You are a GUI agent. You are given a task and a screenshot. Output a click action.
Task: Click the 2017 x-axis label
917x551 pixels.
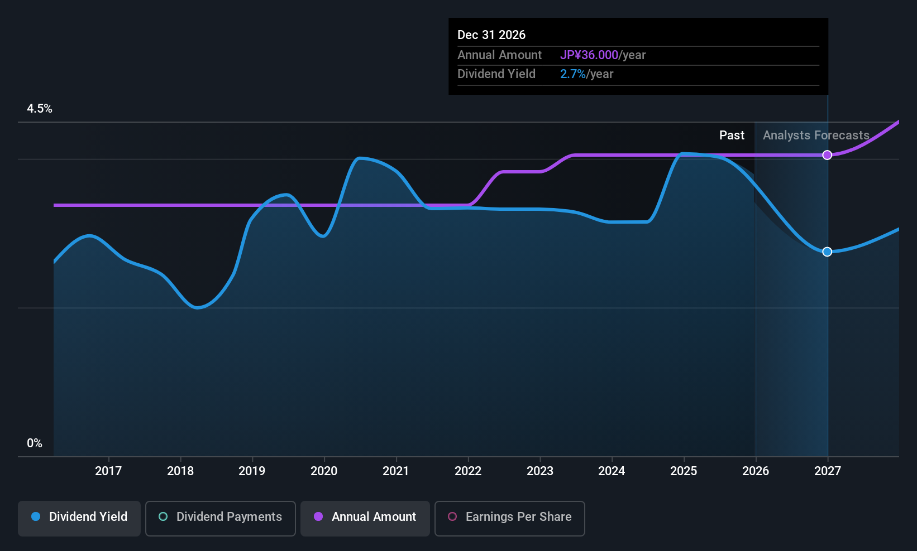pos(108,471)
